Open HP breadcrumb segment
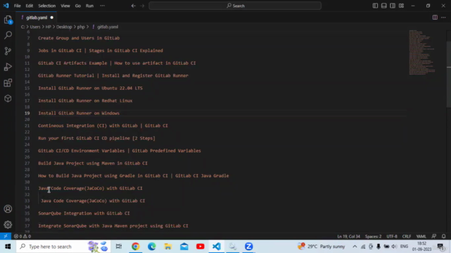 (48, 27)
